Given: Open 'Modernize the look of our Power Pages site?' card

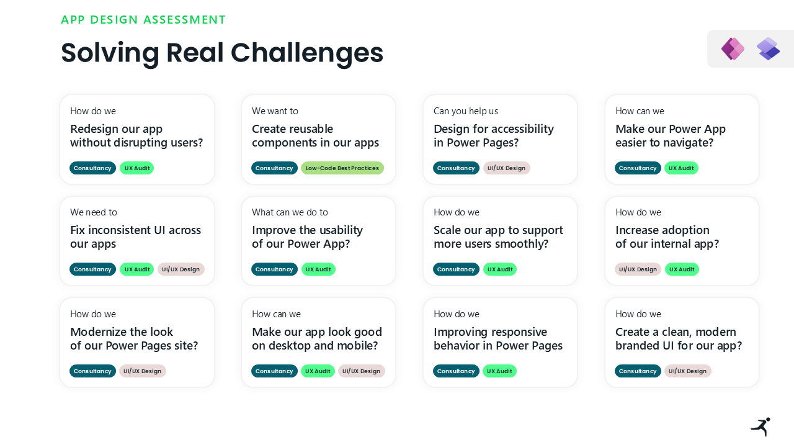Looking at the screenshot, I should pyautogui.click(x=134, y=338).
